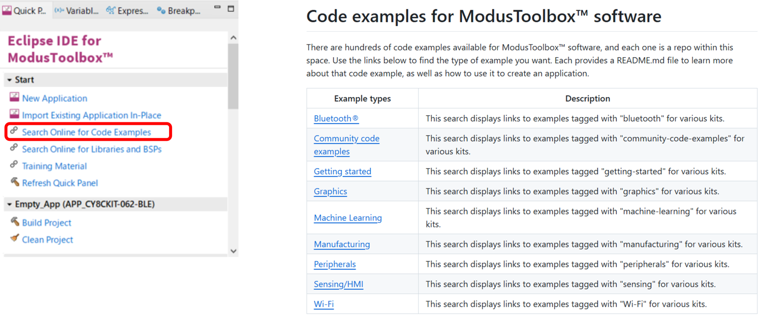This screenshot has height=320, width=771.
Task: Click the Getting started row description text
Action: click(x=576, y=172)
